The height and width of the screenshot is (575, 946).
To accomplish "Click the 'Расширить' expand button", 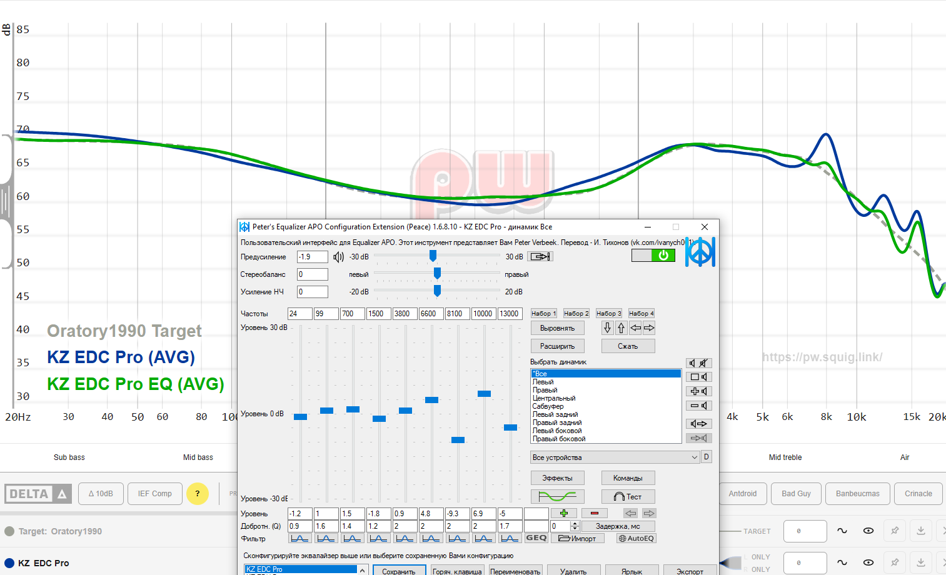I will pos(558,346).
